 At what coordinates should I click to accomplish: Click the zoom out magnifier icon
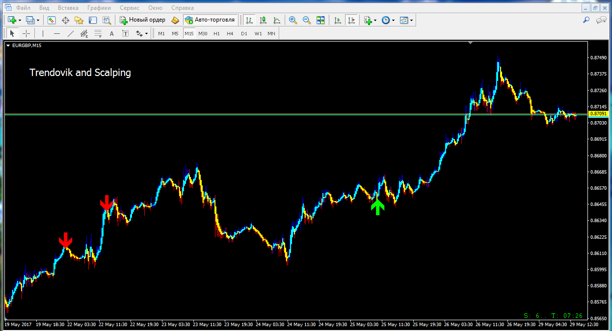click(307, 20)
